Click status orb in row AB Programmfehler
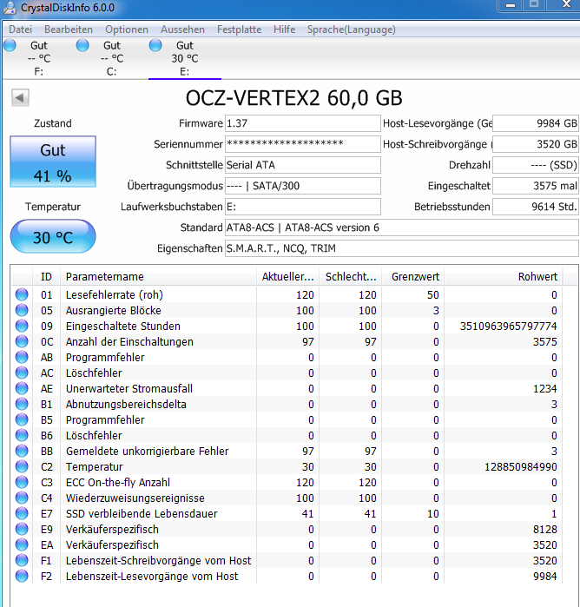This screenshot has height=607, width=580. click(x=22, y=357)
